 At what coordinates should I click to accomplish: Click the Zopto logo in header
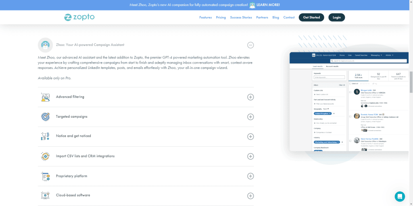79,17
